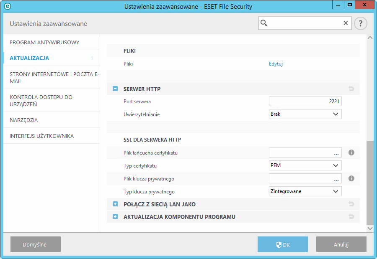Click the scrollbar down arrow
This screenshot has height=259, width=377.
pos(370,229)
